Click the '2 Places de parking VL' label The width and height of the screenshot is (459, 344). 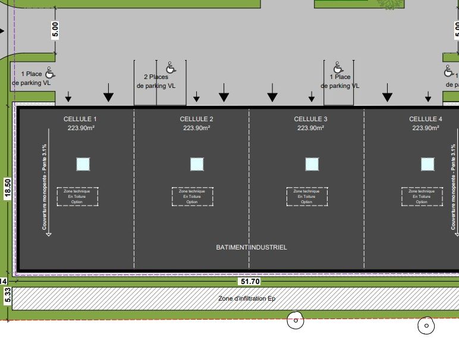click(x=156, y=81)
